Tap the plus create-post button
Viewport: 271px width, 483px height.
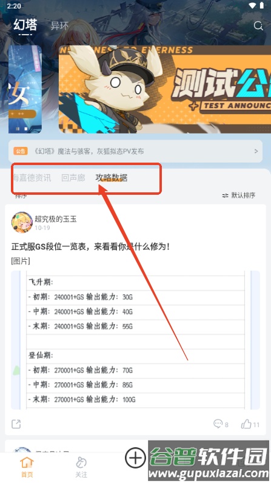click(x=135, y=458)
